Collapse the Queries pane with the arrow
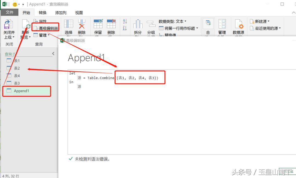 tap(53, 54)
